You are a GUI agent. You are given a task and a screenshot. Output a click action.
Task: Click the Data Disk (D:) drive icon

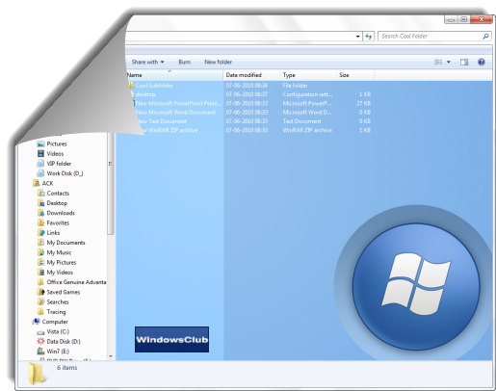[x=40, y=342]
